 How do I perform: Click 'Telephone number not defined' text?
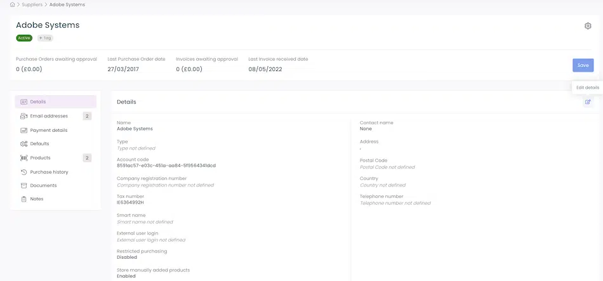[x=395, y=204]
